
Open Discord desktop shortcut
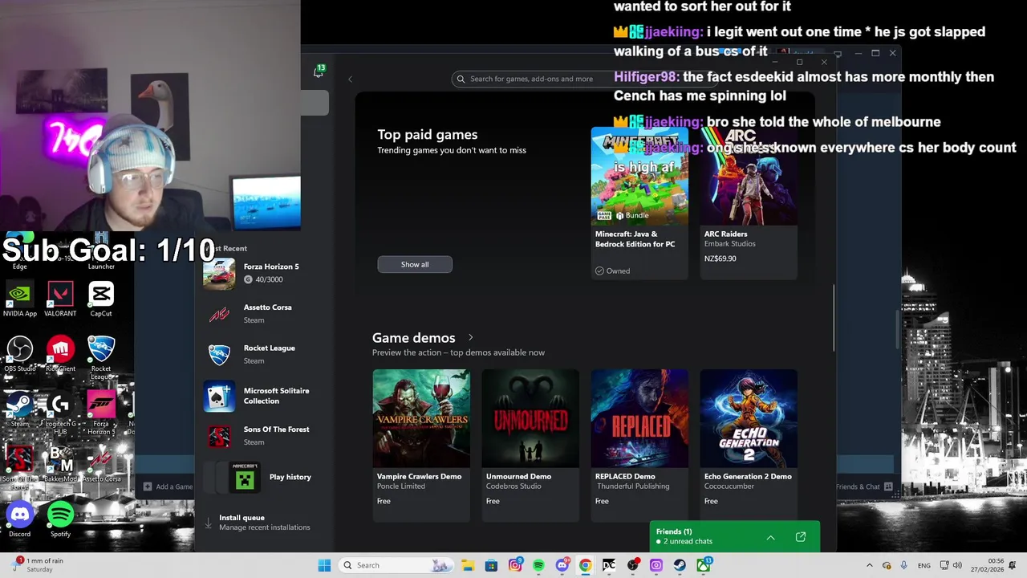tap(20, 519)
